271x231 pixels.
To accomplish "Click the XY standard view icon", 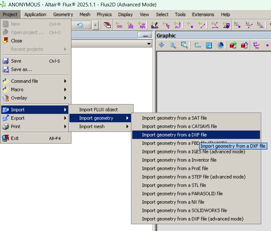I will 197,45.
